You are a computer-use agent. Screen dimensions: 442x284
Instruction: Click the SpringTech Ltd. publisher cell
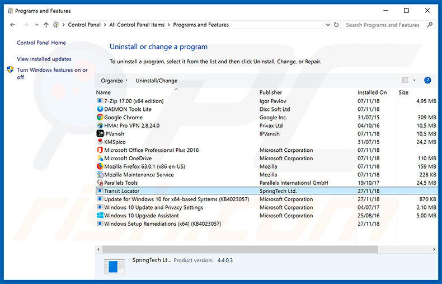pyautogui.click(x=278, y=191)
